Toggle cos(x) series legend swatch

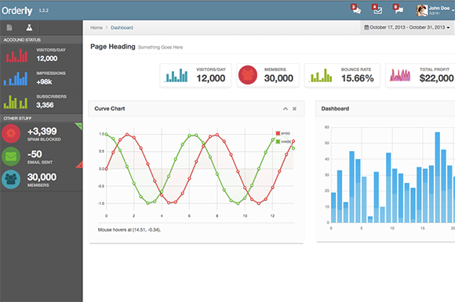tap(278, 142)
